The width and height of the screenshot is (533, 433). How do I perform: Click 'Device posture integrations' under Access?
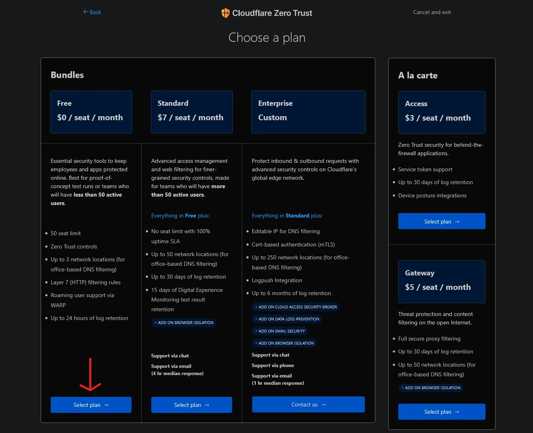point(432,195)
